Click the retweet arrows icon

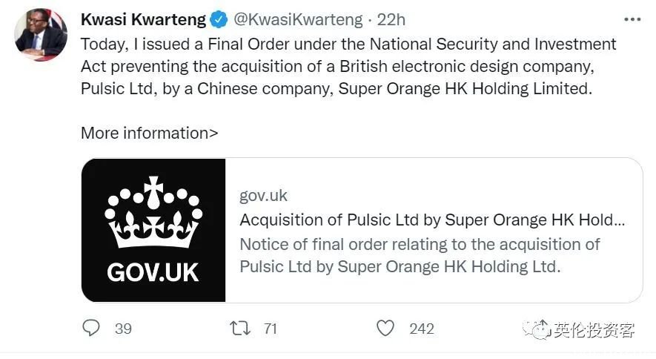click(x=240, y=329)
